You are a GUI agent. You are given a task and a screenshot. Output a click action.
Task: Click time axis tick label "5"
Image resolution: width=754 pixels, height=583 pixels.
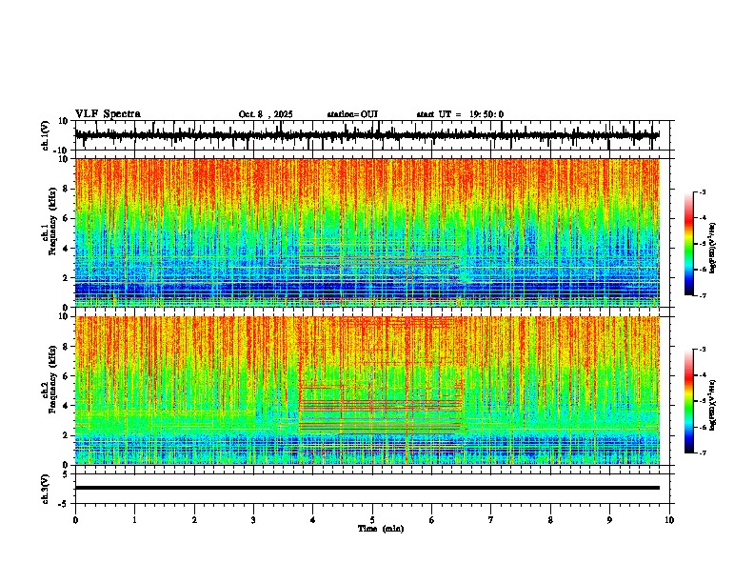pos(372,520)
